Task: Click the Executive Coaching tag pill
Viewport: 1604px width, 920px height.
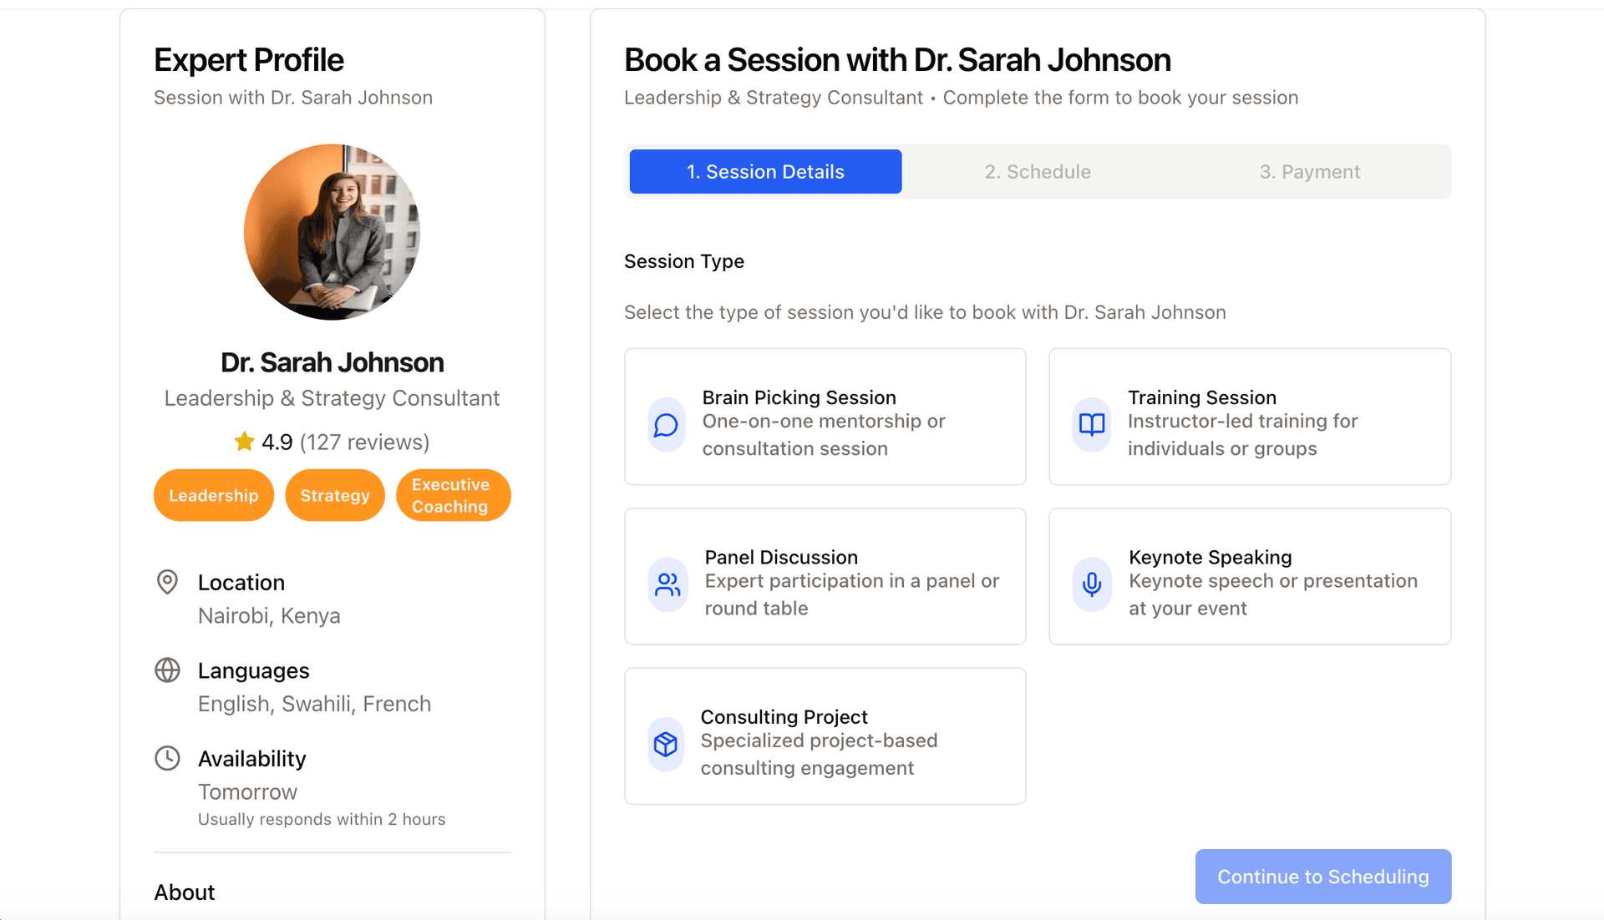Action: pos(454,495)
